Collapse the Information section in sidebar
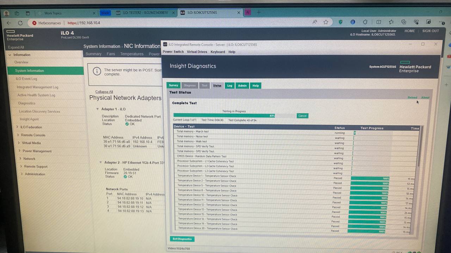Viewport: 451px width, 253px height. [x=10, y=55]
